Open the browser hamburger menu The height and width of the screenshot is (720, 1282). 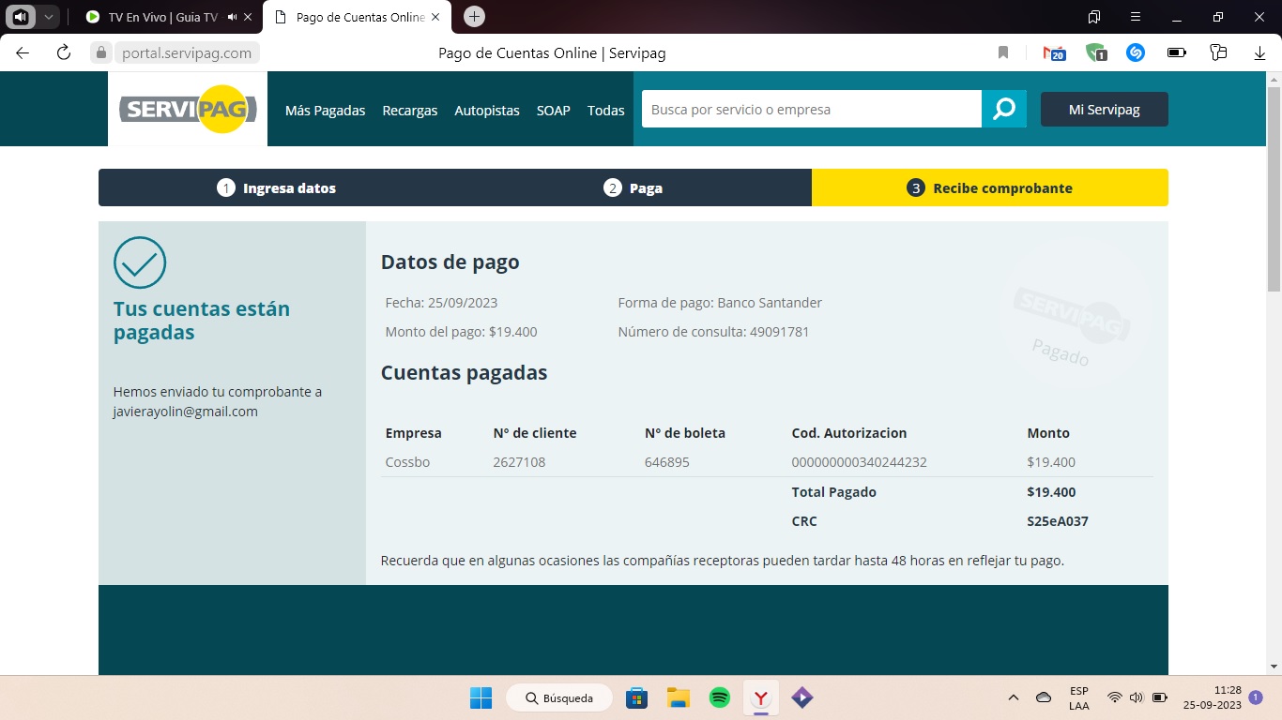[x=1136, y=17]
